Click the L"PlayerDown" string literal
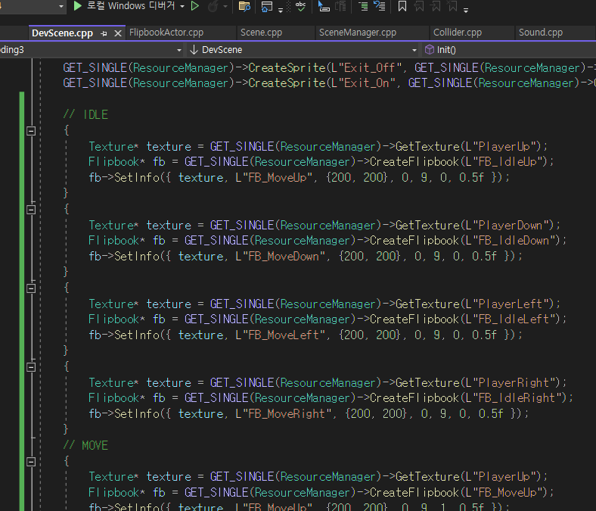This screenshot has width=596, height=511. coord(508,226)
